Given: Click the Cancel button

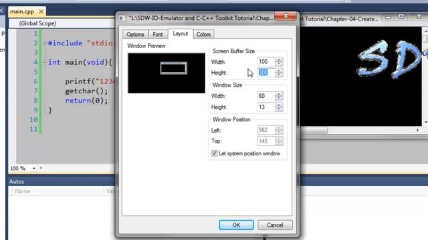Looking at the screenshot, I should (x=275, y=225).
